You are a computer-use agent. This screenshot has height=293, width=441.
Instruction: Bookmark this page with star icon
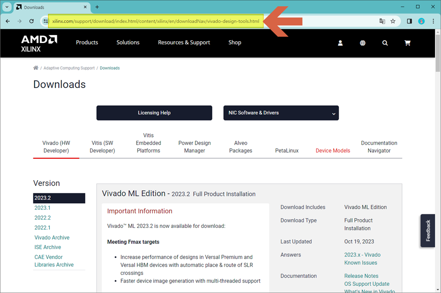click(393, 22)
